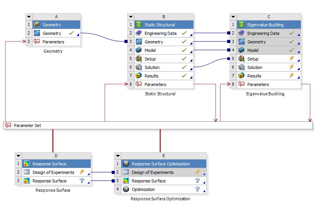Click Parameters icon in Eigenvalue Buckling row 8
Image resolution: width=328 pixels, height=208 pixels.
coord(242,84)
